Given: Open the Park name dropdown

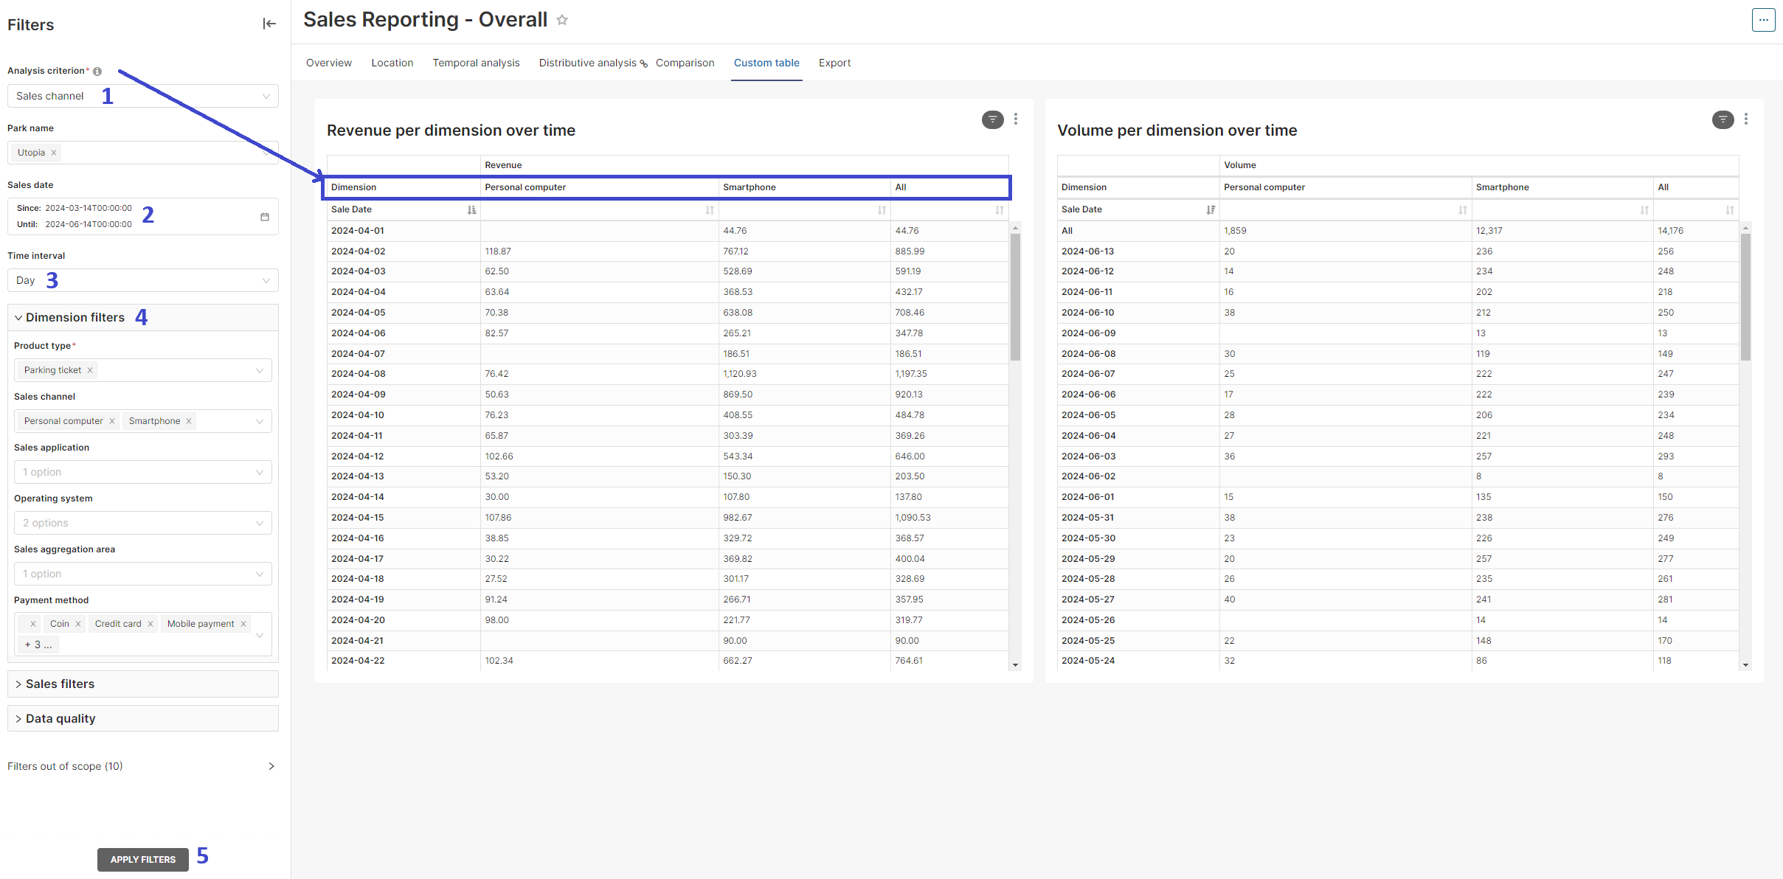Looking at the screenshot, I should click(x=143, y=153).
